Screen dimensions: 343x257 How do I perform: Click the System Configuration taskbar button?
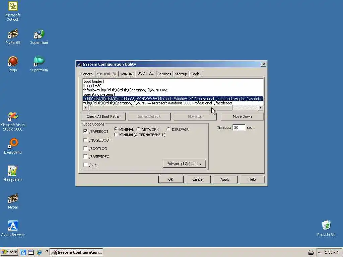[76, 252]
